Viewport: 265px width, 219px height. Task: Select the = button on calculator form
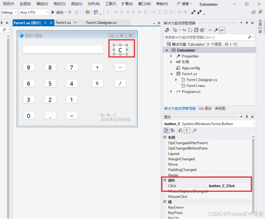72,116
